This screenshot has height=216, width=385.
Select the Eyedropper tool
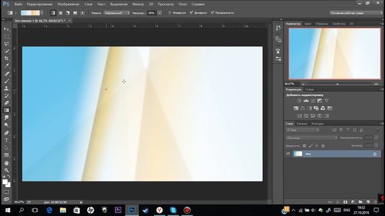click(7, 65)
